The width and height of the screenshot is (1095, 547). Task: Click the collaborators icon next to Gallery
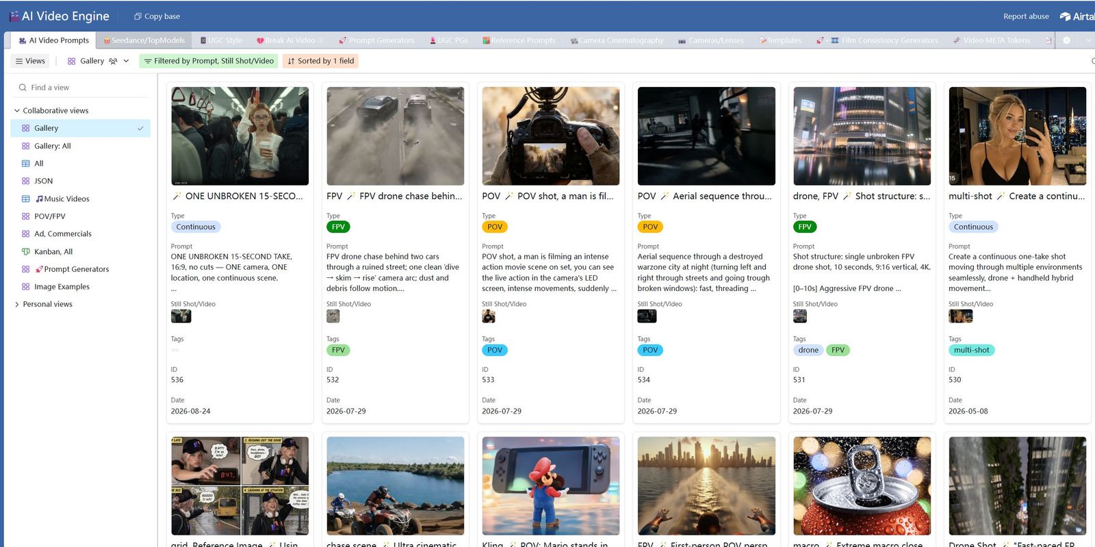pos(113,61)
